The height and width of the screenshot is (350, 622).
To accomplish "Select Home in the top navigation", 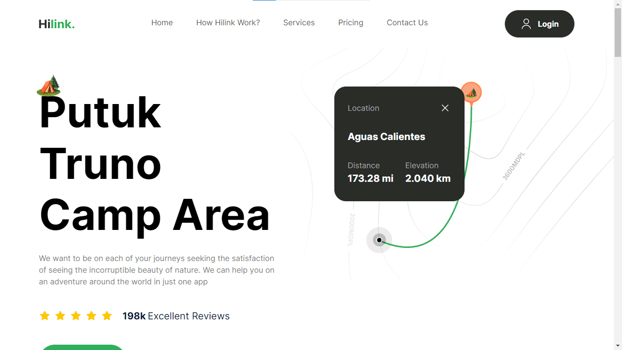I will (162, 22).
